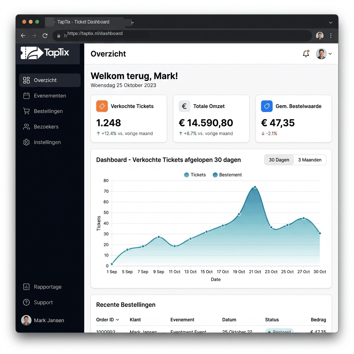Click the address bar lock icon
The width and height of the screenshot is (354, 354).
59,36
